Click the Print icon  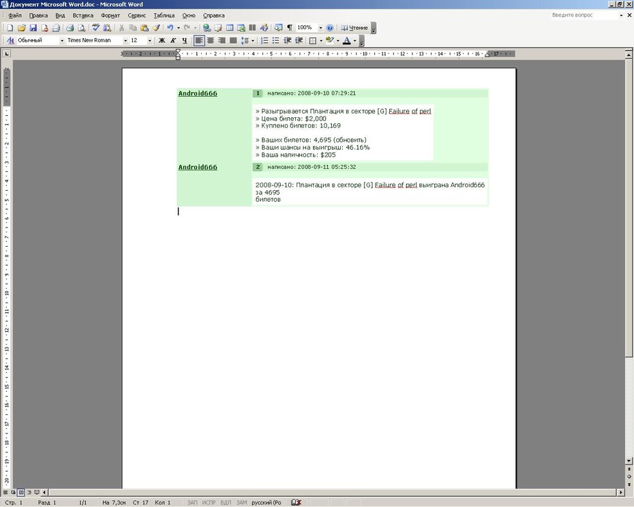[x=70, y=28]
